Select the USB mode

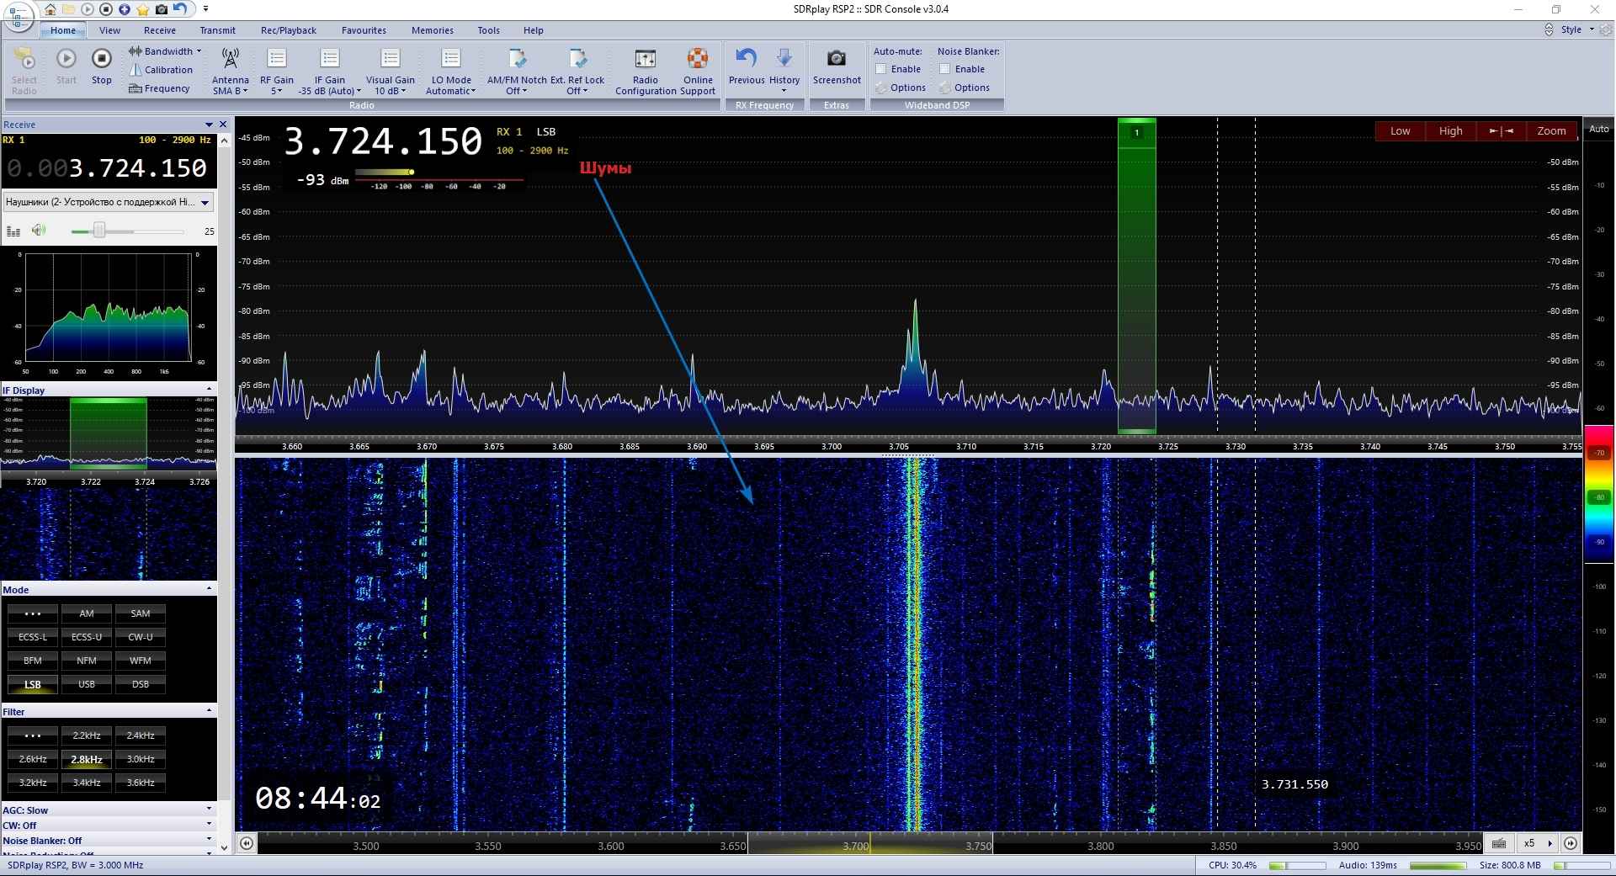coord(87,684)
